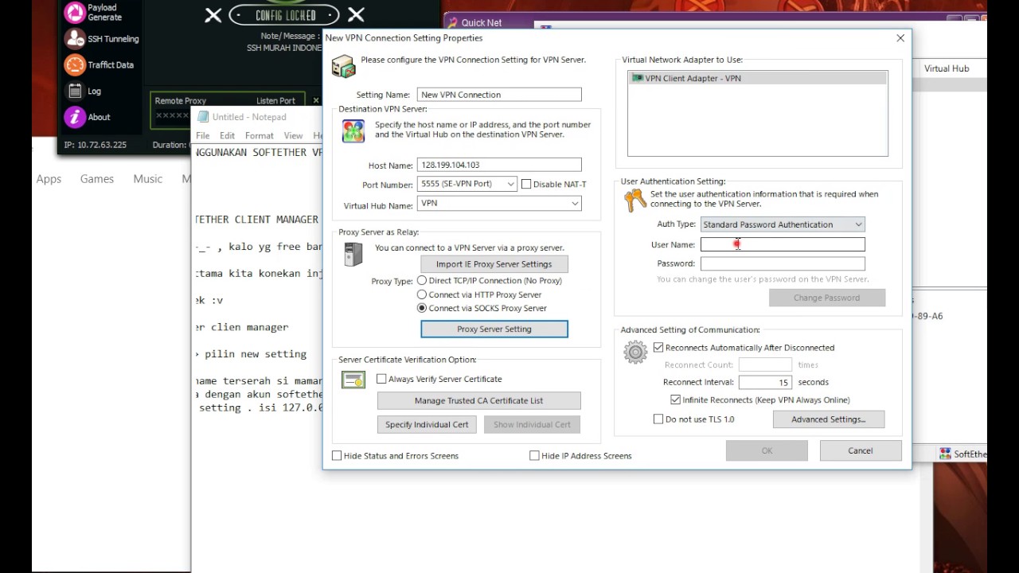The height and width of the screenshot is (573, 1019).
Task: Click the VPN server icon beside configuration prompt
Action: click(x=343, y=66)
